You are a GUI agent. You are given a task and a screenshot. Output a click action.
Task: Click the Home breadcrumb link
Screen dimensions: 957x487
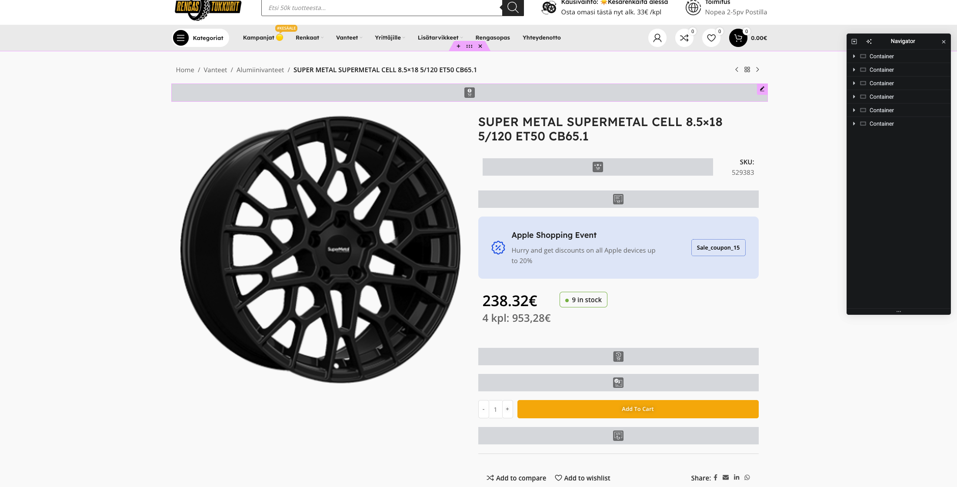(185, 70)
